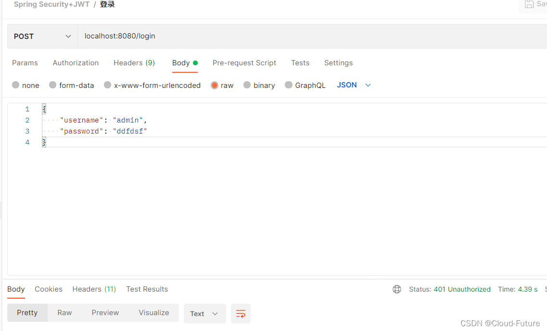Switch to Pre-request Script tab
547x331 pixels.
coord(244,63)
